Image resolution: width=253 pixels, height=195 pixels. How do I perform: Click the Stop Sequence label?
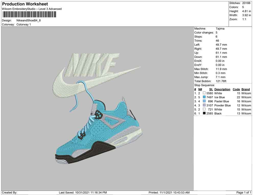click(x=204, y=85)
